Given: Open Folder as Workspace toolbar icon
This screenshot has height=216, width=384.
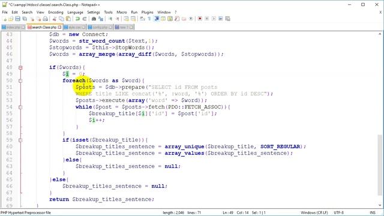Looking at the screenshot, I should (x=184, y=19).
